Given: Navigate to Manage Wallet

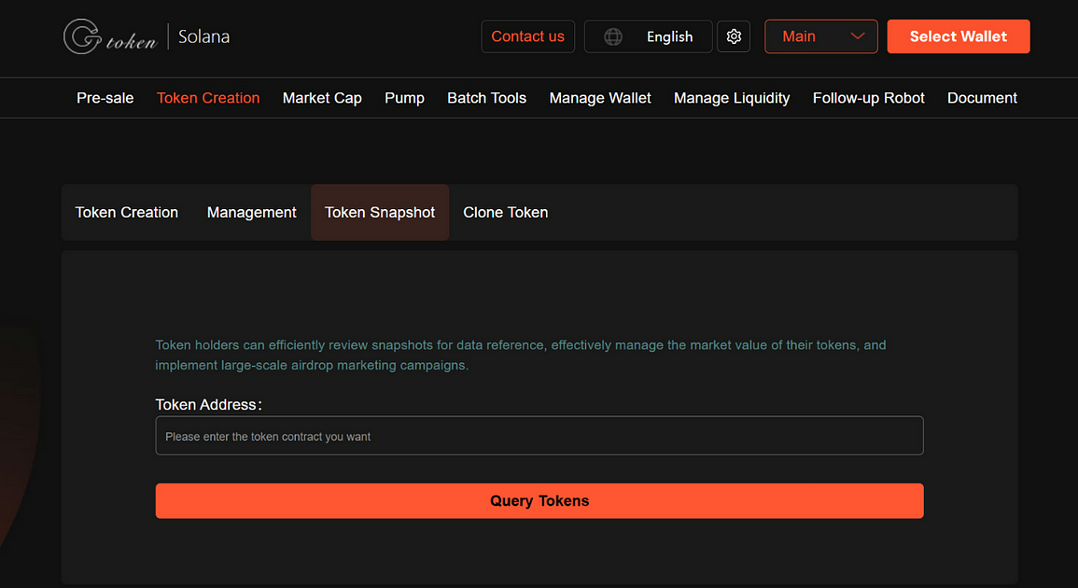Looking at the screenshot, I should tap(600, 98).
